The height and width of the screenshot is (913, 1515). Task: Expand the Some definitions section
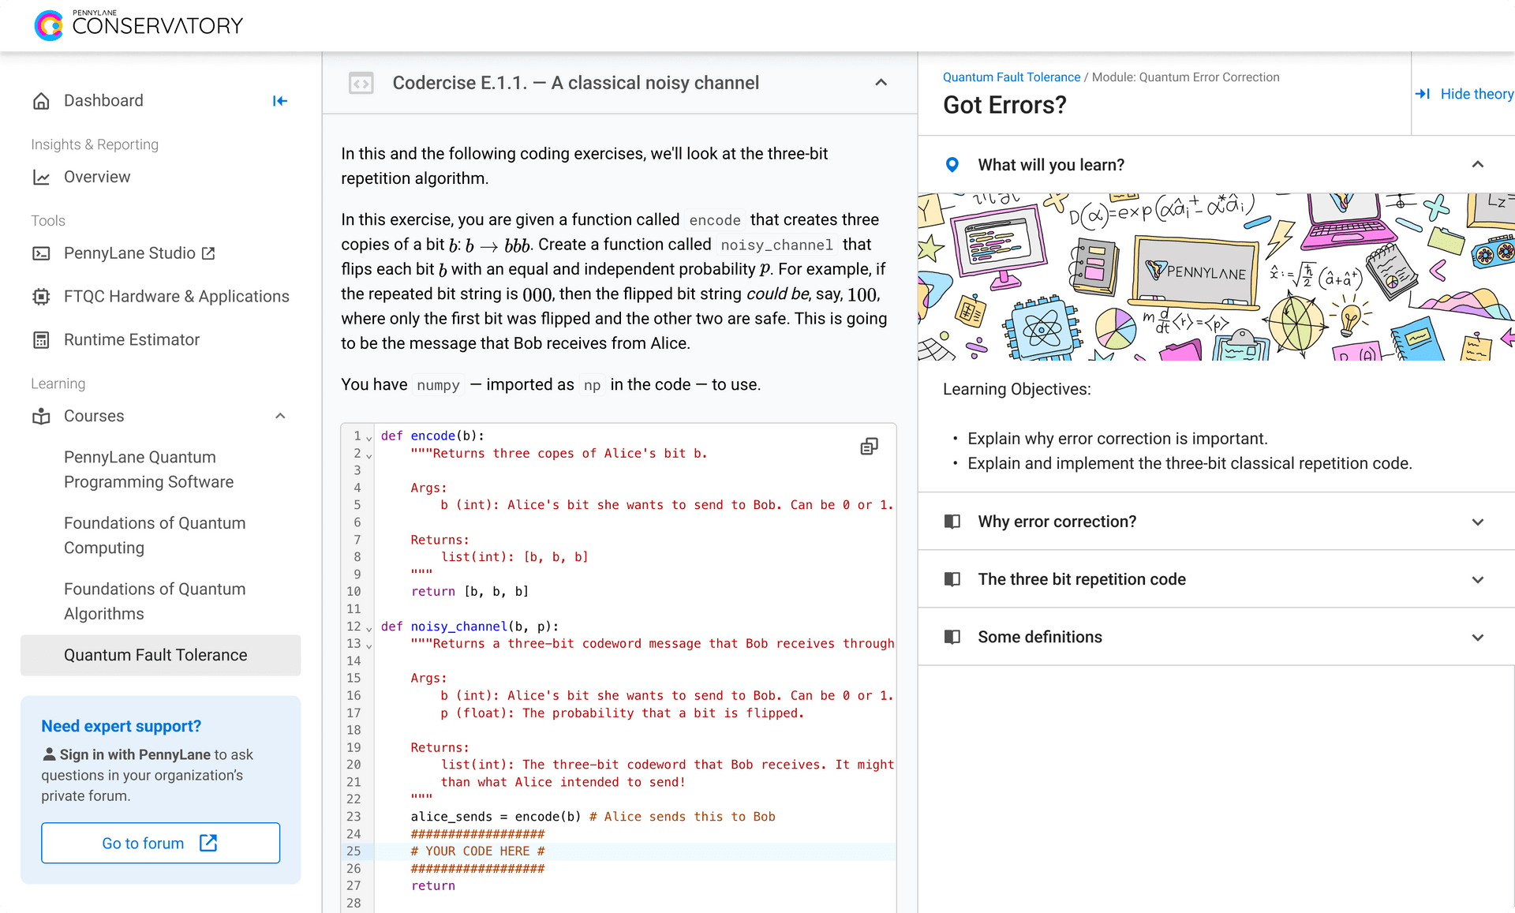click(1478, 637)
